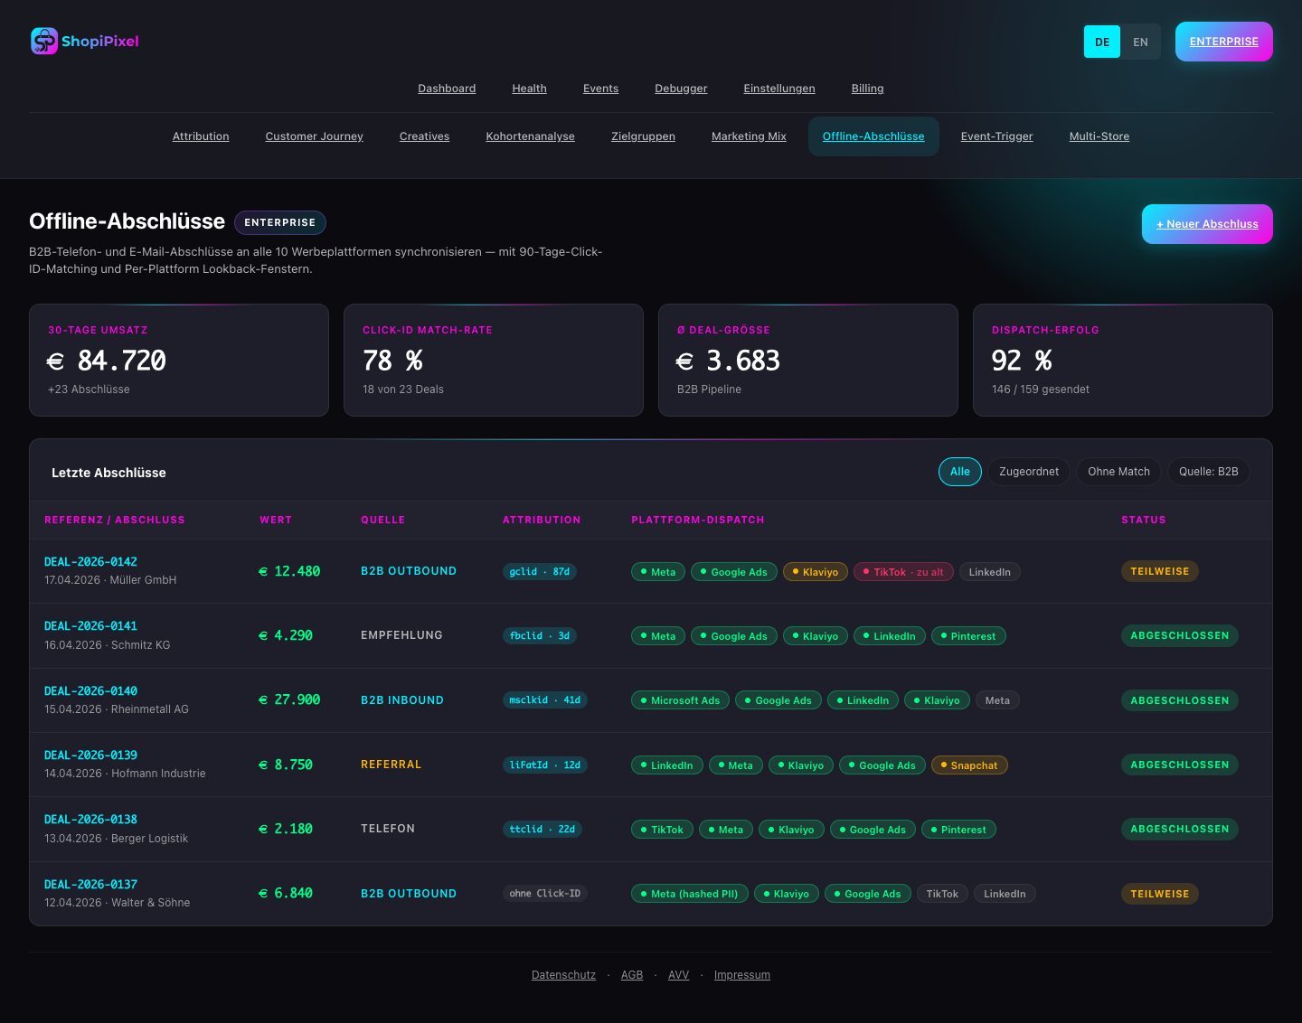Select the Offline-Abschlüsse tab

coord(873,136)
